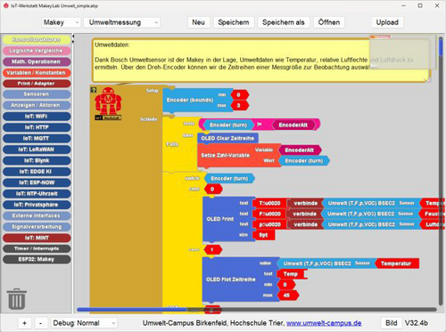
Task: Open the Sensoren block category
Action: [x=37, y=94]
